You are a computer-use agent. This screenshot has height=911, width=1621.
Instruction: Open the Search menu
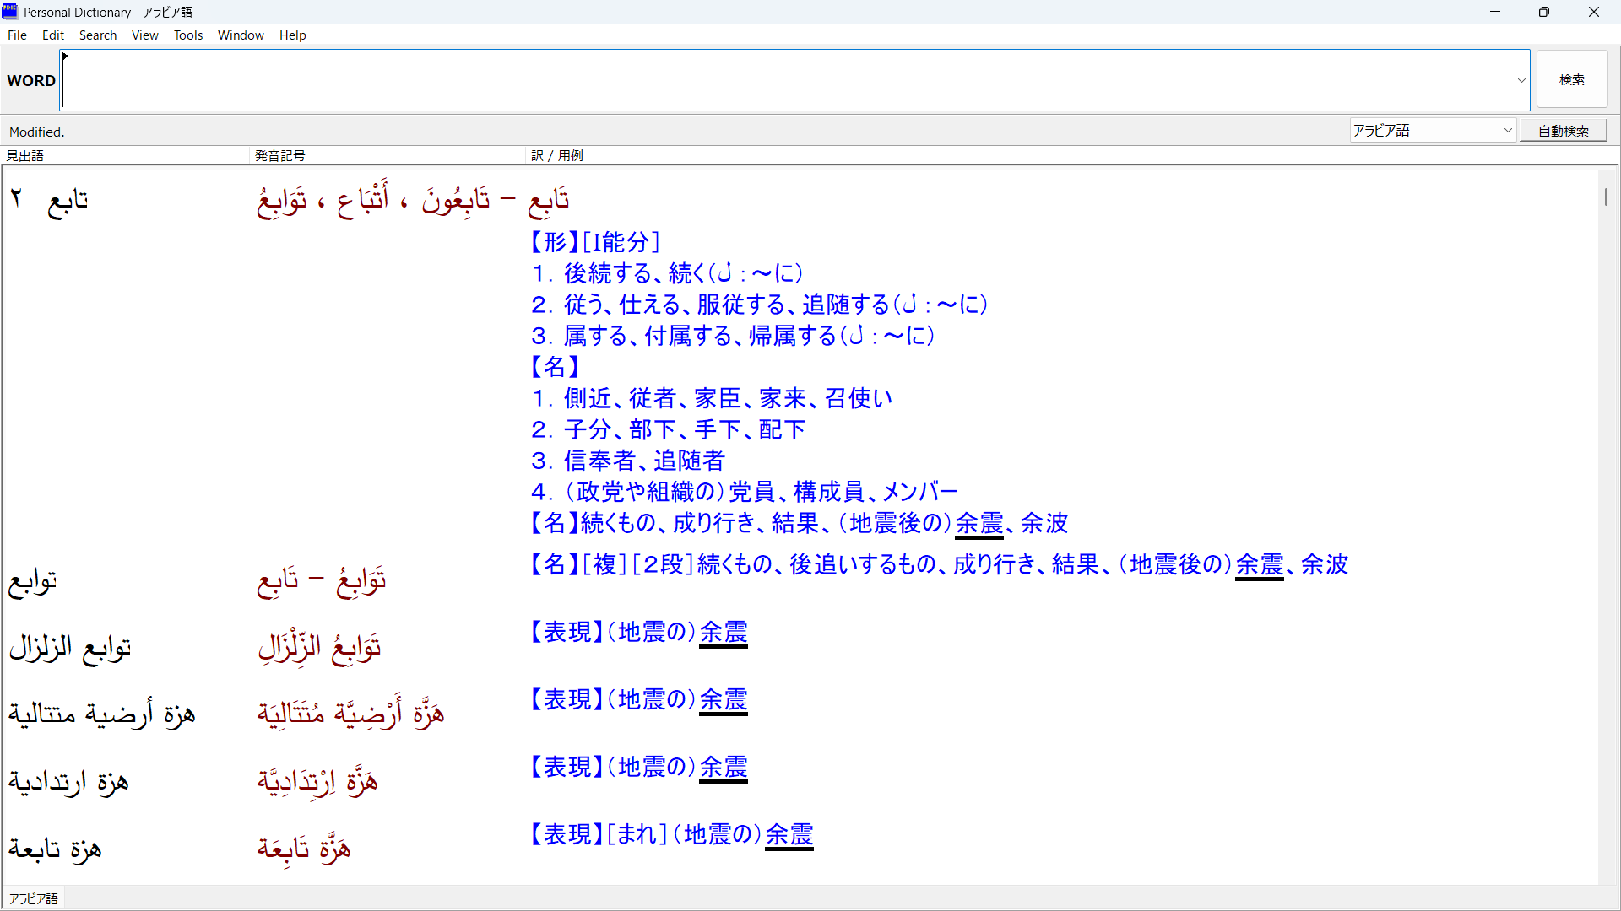click(x=98, y=35)
